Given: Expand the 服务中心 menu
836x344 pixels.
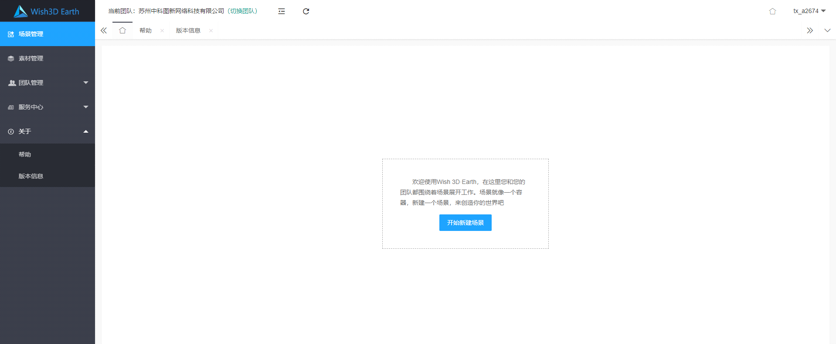Looking at the screenshot, I should [x=48, y=107].
